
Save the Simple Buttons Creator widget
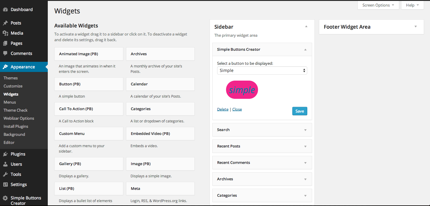click(x=300, y=111)
